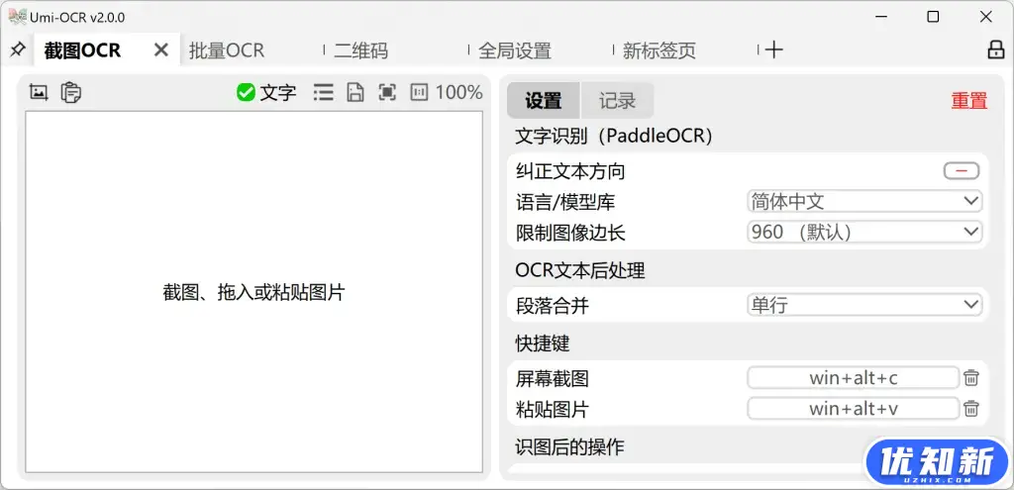
Task: Click the Umi-OCR app icon in title bar
Action: [x=18, y=17]
